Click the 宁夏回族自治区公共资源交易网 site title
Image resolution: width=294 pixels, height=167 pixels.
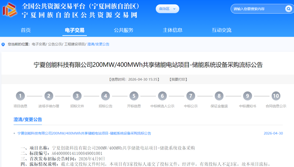point(80,15)
